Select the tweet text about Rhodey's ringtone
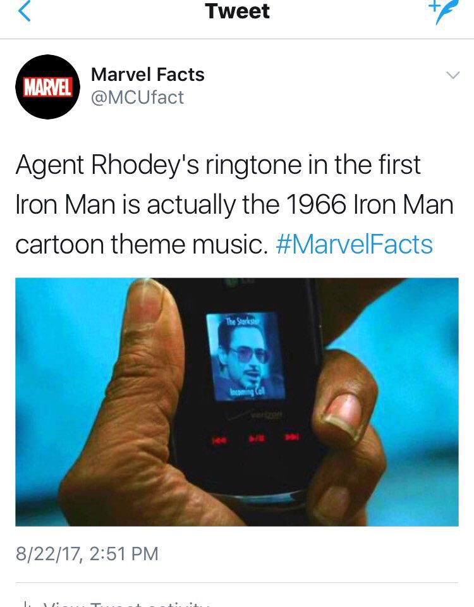Image resolution: width=474 pixels, height=607 pixels. (234, 204)
